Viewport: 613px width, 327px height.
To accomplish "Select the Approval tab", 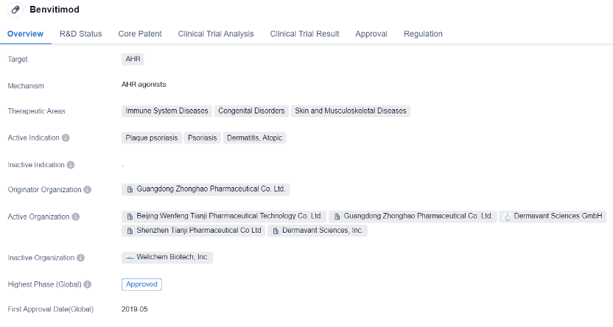I will (371, 34).
